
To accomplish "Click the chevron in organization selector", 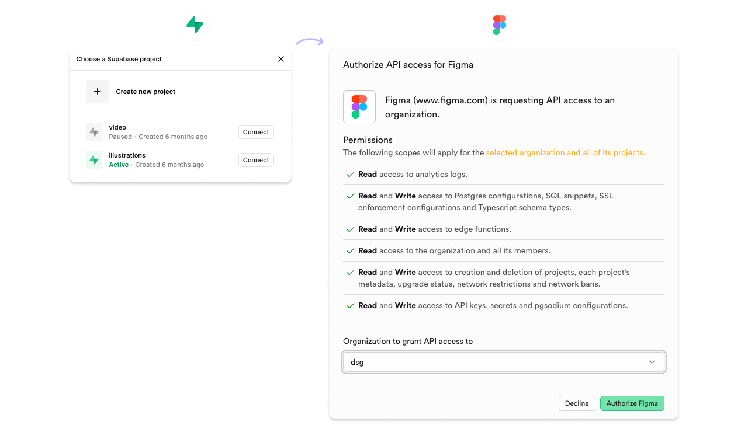I will click(652, 362).
